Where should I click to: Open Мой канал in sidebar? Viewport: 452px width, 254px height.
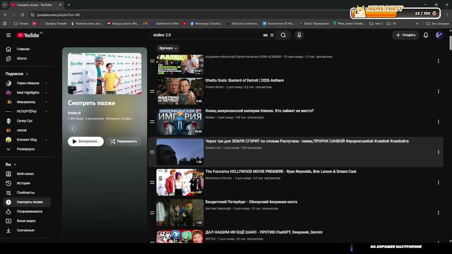click(x=27, y=174)
